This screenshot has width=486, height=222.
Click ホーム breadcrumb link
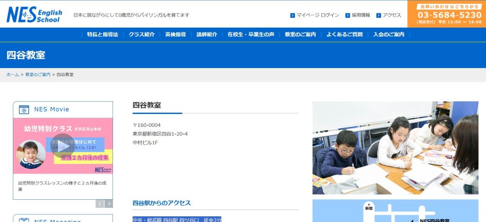click(13, 75)
